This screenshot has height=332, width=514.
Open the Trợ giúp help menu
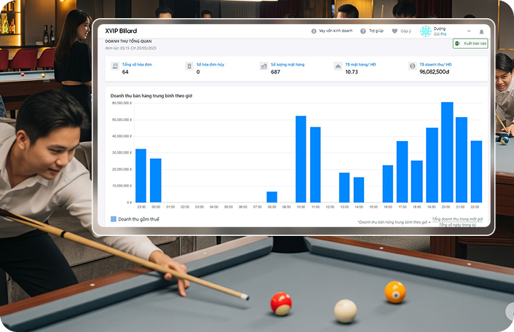point(376,31)
